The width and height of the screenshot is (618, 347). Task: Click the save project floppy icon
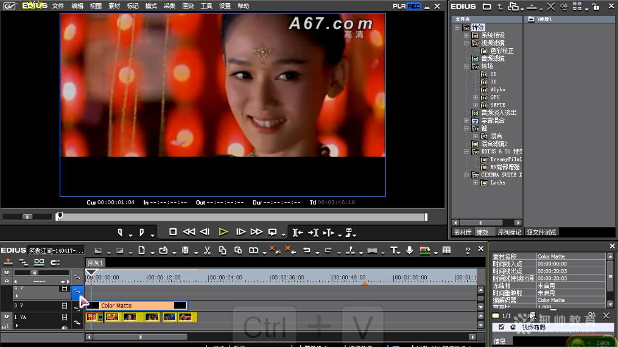click(185, 250)
